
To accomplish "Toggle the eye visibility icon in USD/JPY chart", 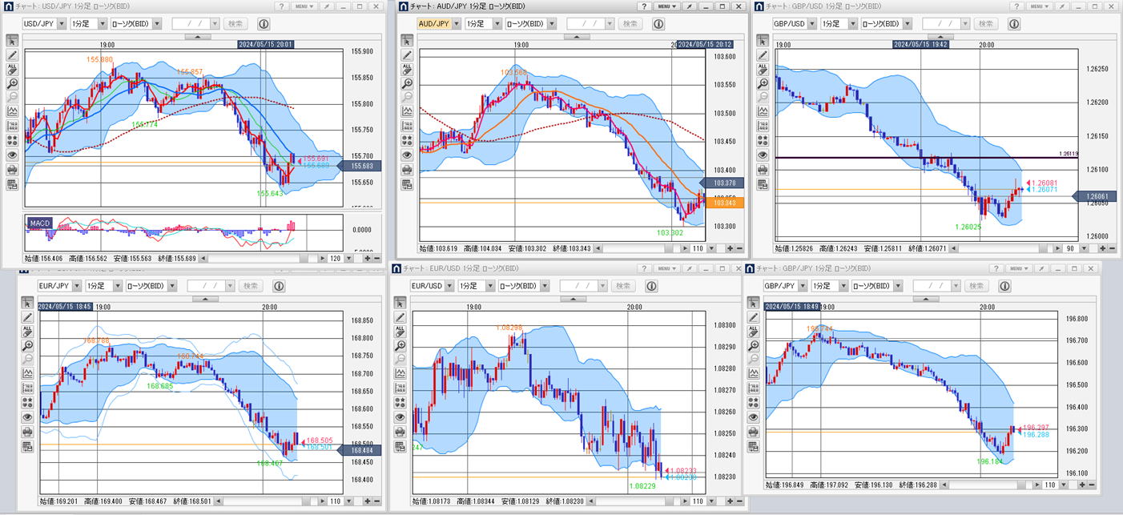I will 12,155.
